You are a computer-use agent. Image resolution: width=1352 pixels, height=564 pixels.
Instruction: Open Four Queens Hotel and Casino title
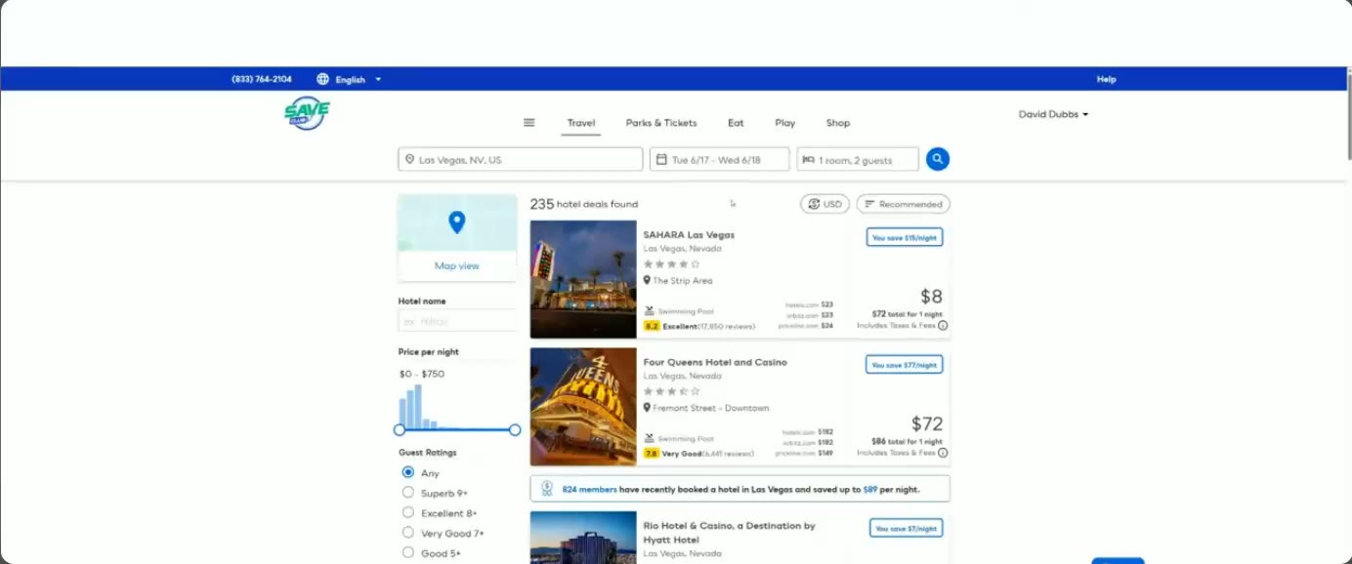pyautogui.click(x=715, y=362)
